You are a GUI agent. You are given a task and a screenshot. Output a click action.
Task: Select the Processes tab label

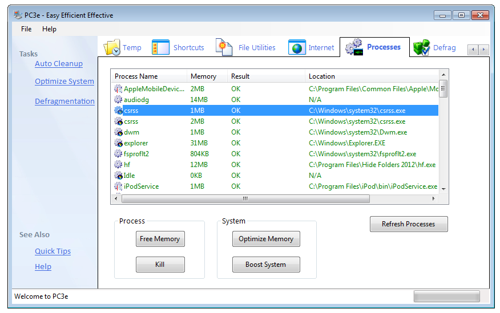(x=384, y=47)
